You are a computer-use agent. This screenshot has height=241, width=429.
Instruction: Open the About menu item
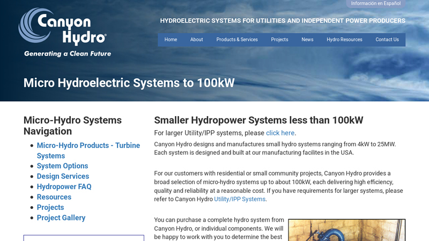(196, 40)
